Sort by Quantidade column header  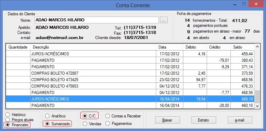click(x=18, y=47)
